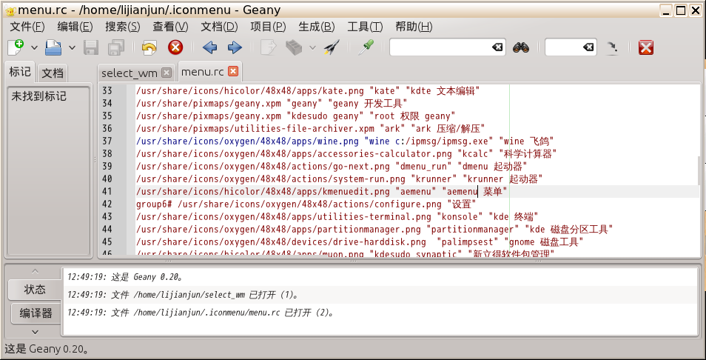Switch to the select_wm document tab
This screenshot has width=706, height=360.
tap(130, 73)
